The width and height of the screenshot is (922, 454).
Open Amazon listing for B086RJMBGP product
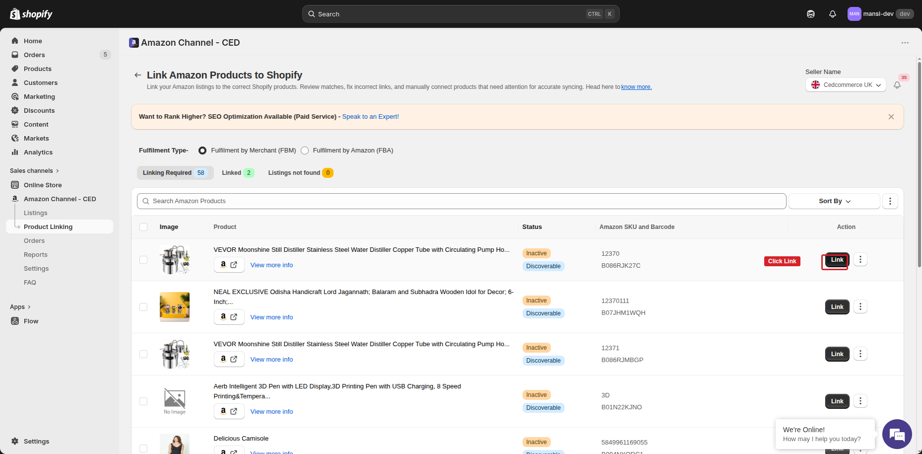point(229,359)
